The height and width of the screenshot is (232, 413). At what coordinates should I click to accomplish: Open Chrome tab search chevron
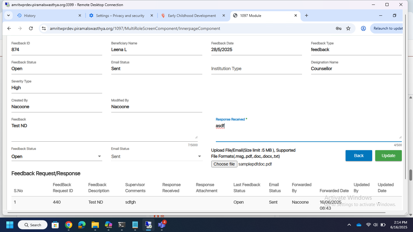[8, 15]
